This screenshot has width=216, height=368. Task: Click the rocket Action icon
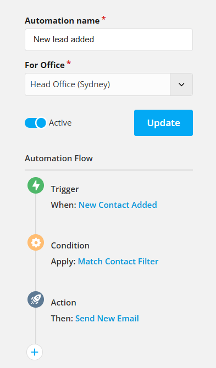pyautogui.click(x=36, y=299)
